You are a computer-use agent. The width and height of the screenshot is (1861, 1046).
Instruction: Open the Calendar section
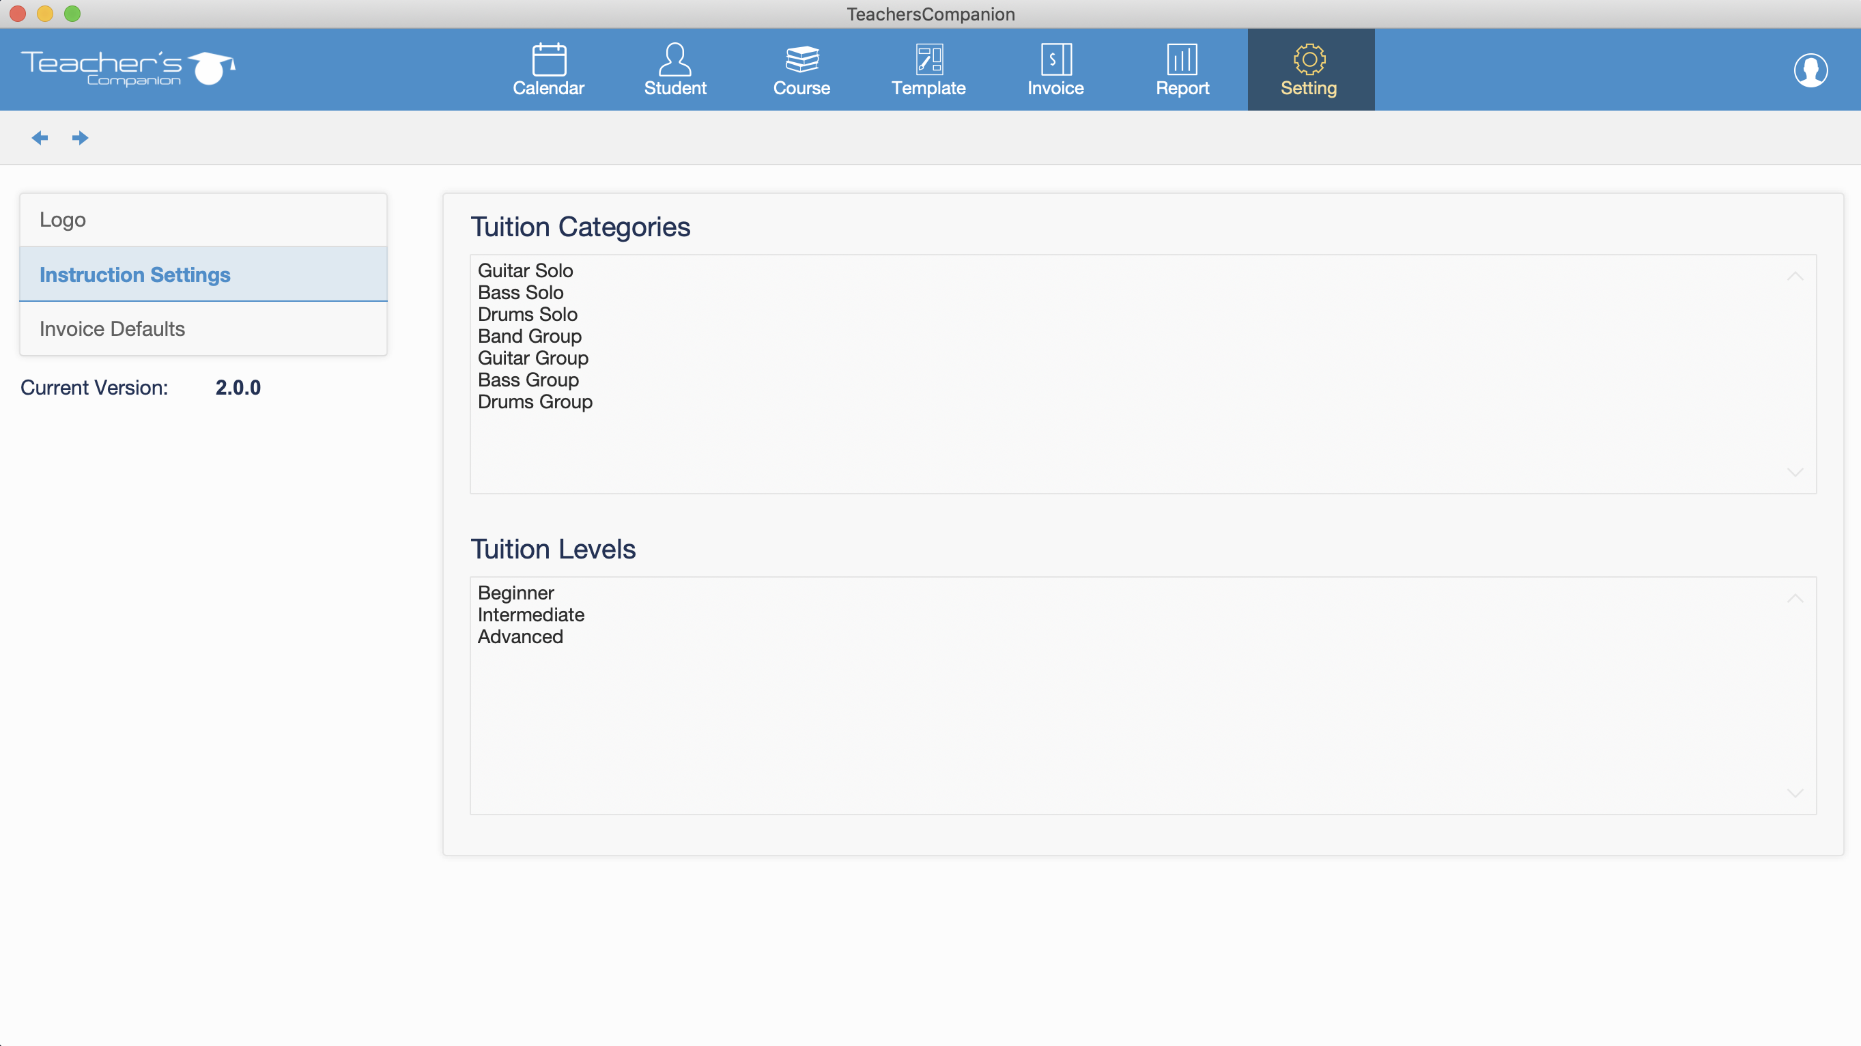point(548,70)
